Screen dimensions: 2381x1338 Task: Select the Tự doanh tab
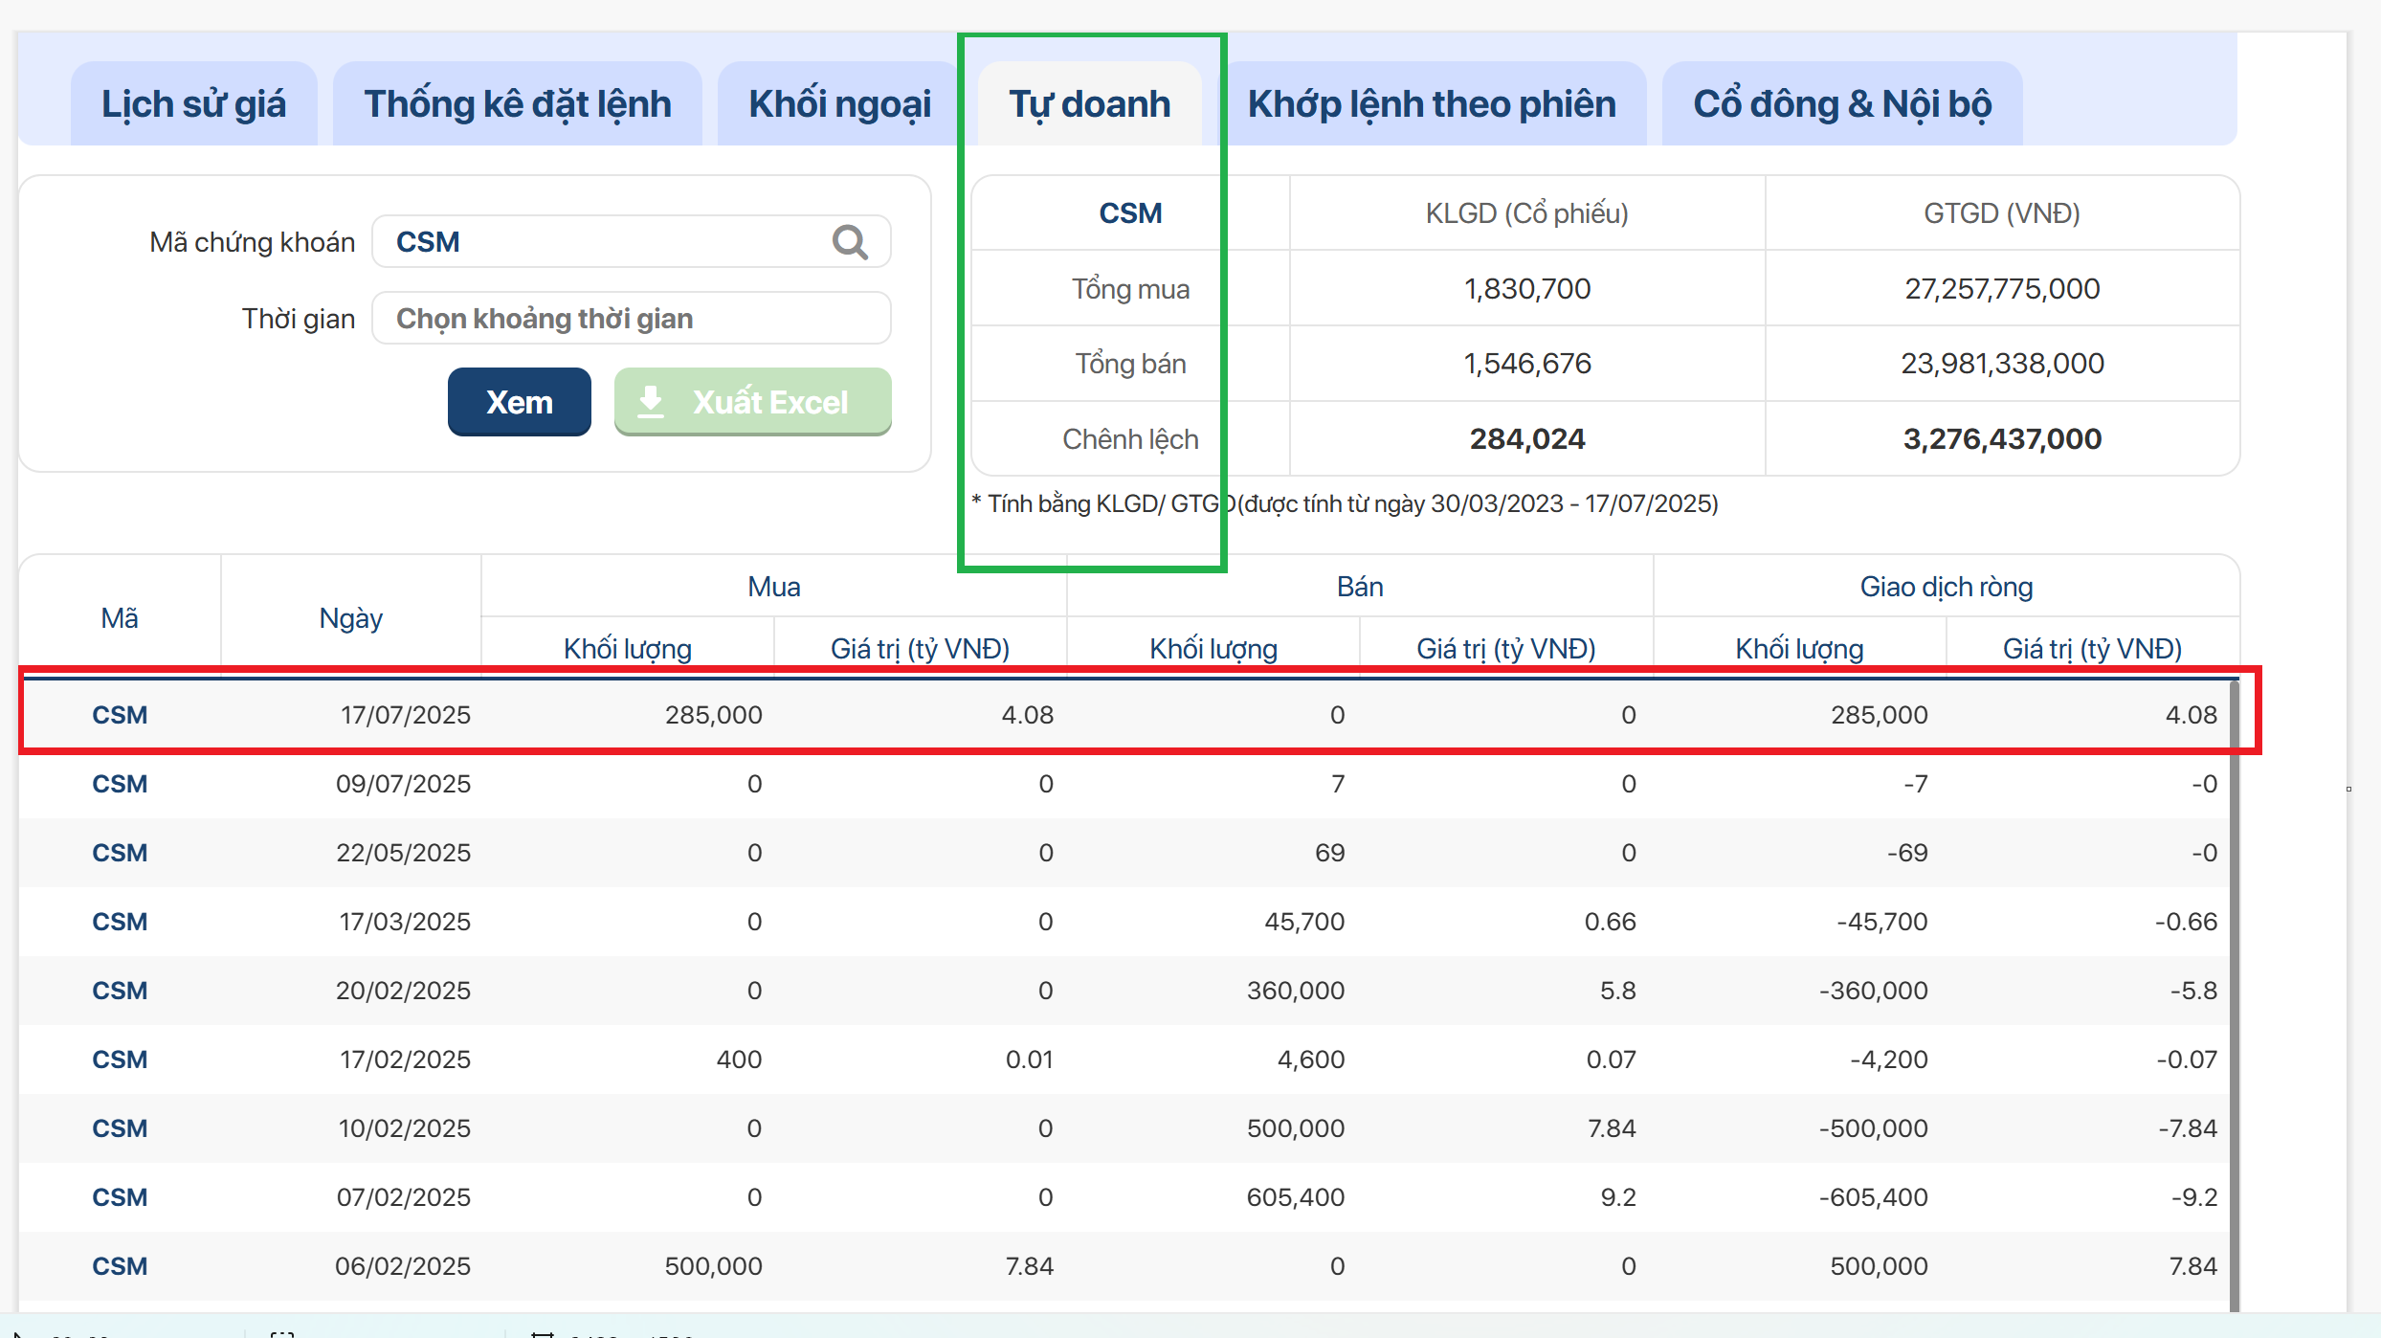(1089, 104)
